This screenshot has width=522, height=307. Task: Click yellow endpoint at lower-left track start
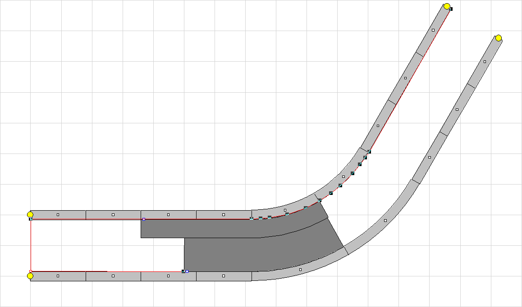tap(30, 276)
